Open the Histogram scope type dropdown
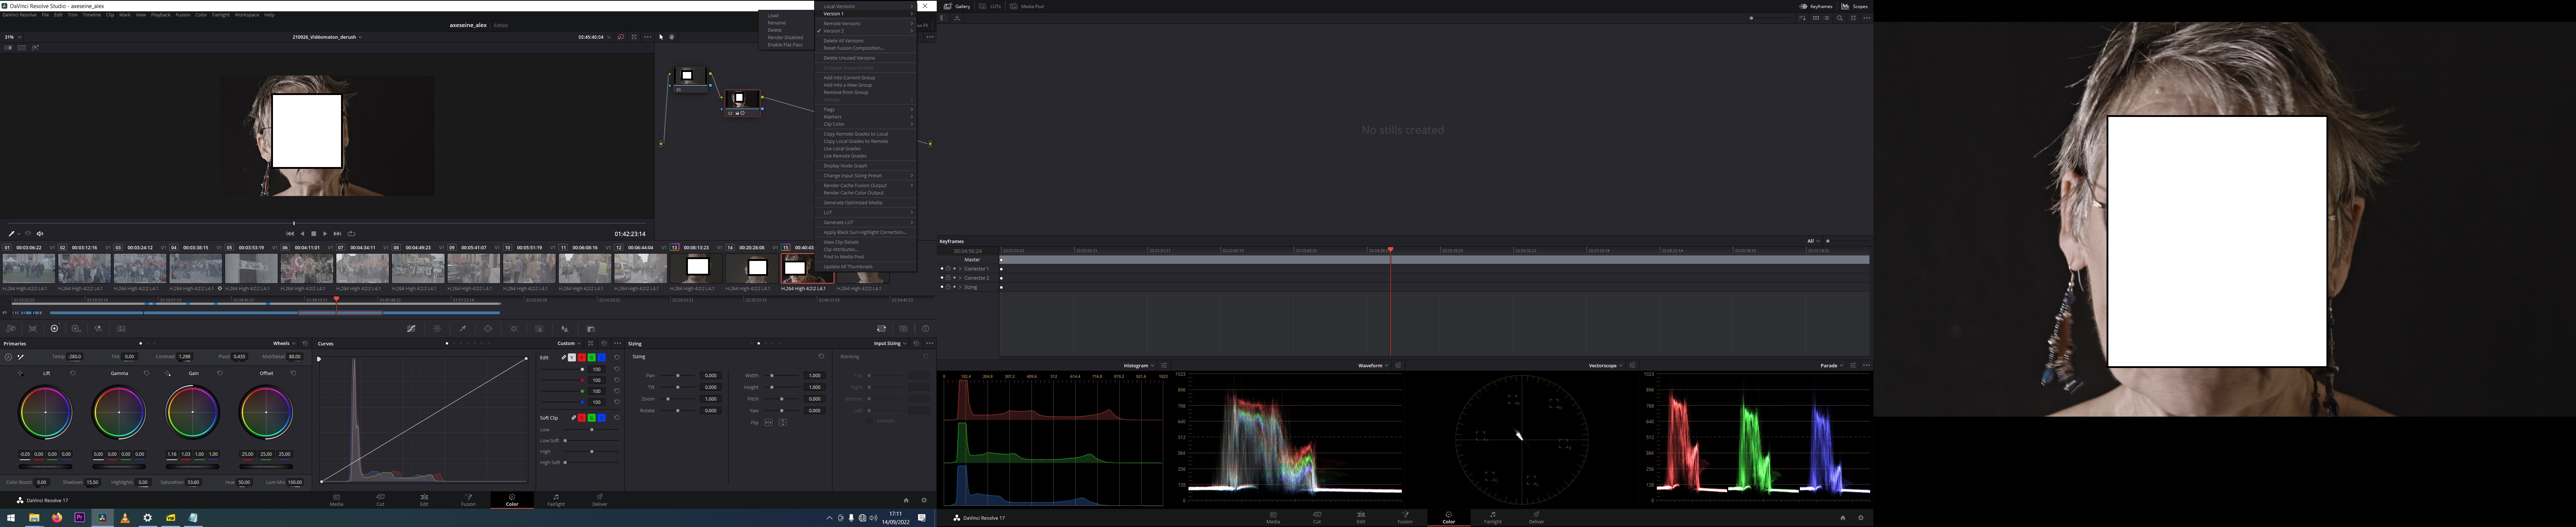The width and height of the screenshot is (2576, 527). click(x=1139, y=365)
